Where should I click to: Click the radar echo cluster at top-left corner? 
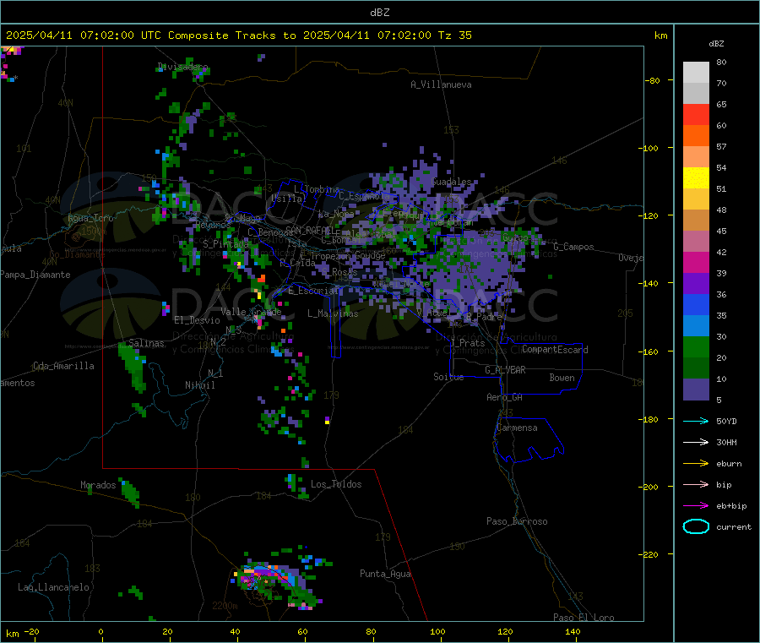coord(11,63)
